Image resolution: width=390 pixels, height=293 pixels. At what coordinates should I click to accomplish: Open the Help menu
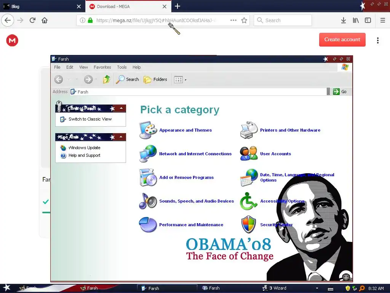137,67
